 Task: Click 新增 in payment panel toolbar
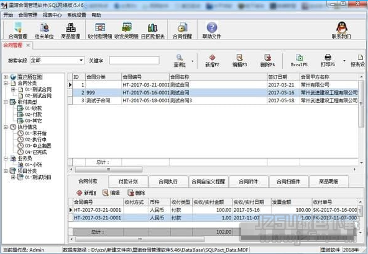coord(86,193)
